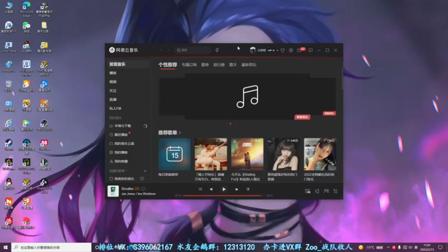Open the daily recommendation calendar 15 card

click(x=175, y=155)
